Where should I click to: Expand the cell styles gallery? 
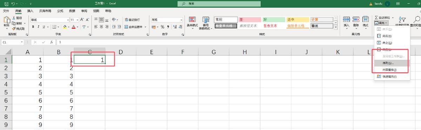coord(336,27)
